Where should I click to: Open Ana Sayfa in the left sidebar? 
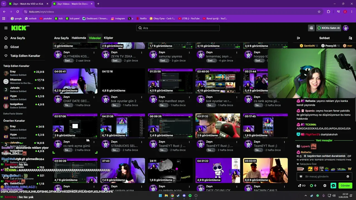(x=18, y=38)
